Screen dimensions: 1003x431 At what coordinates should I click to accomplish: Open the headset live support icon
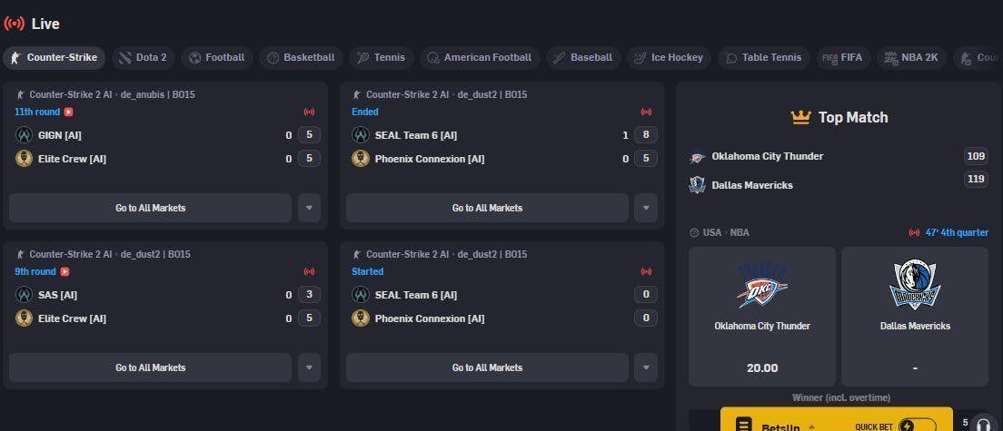[982, 425]
